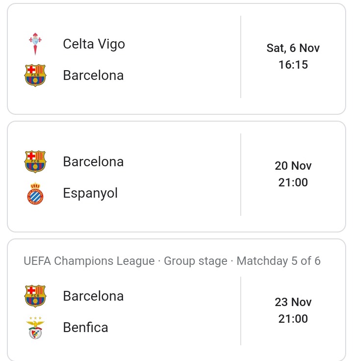Click the 21:00 time under 23 Nov
This screenshot has height=361, width=353.
(293, 319)
